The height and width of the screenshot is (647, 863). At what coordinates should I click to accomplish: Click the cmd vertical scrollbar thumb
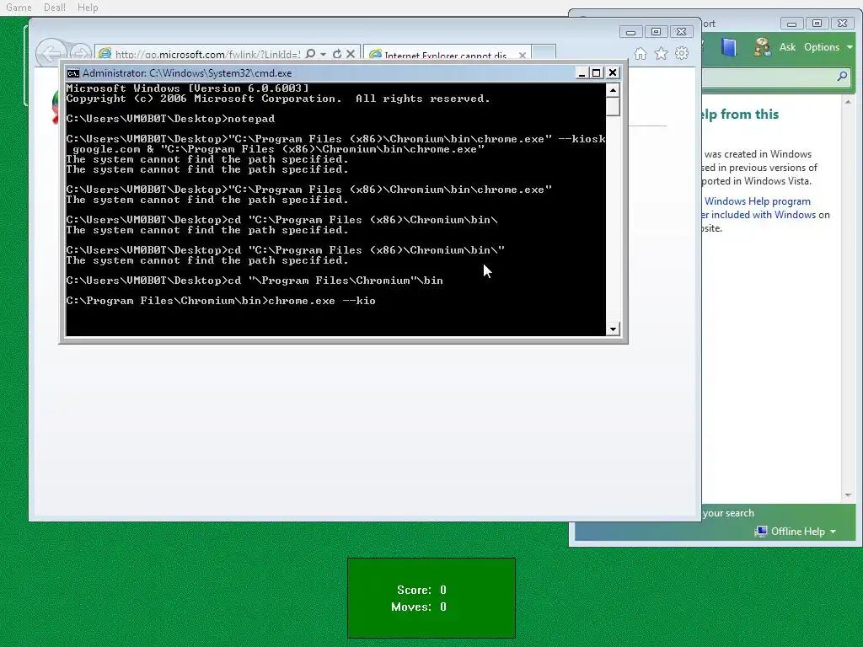pyautogui.click(x=613, y=106)
